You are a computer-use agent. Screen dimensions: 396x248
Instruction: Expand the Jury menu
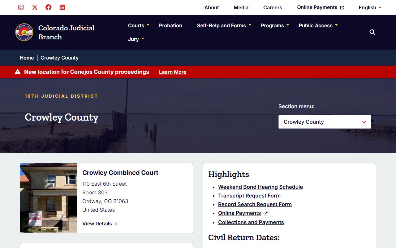[136, 39]
